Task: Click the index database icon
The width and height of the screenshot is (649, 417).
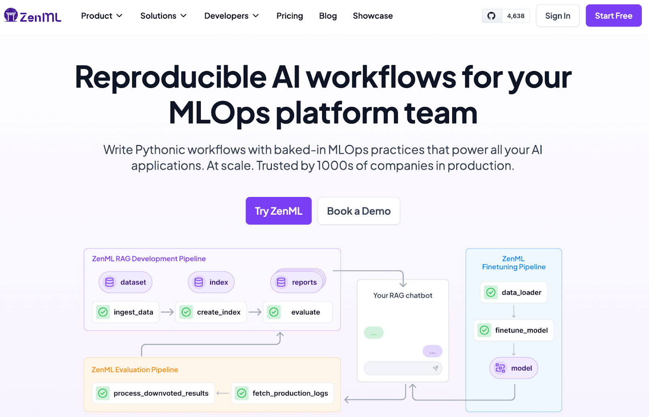Action: [199, 282]
